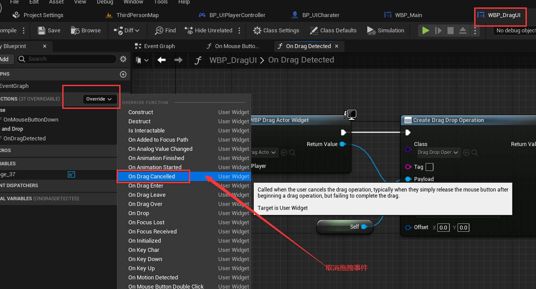The width and height of the screenshot is (536, 289).
Task: Click the Tag input pin
Action: pos(408,167)
